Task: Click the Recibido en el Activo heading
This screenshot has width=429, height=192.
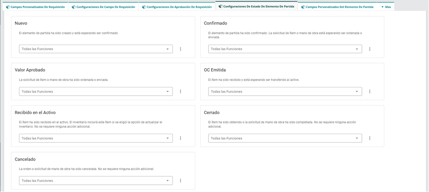Action: click(x=35, y=113)
